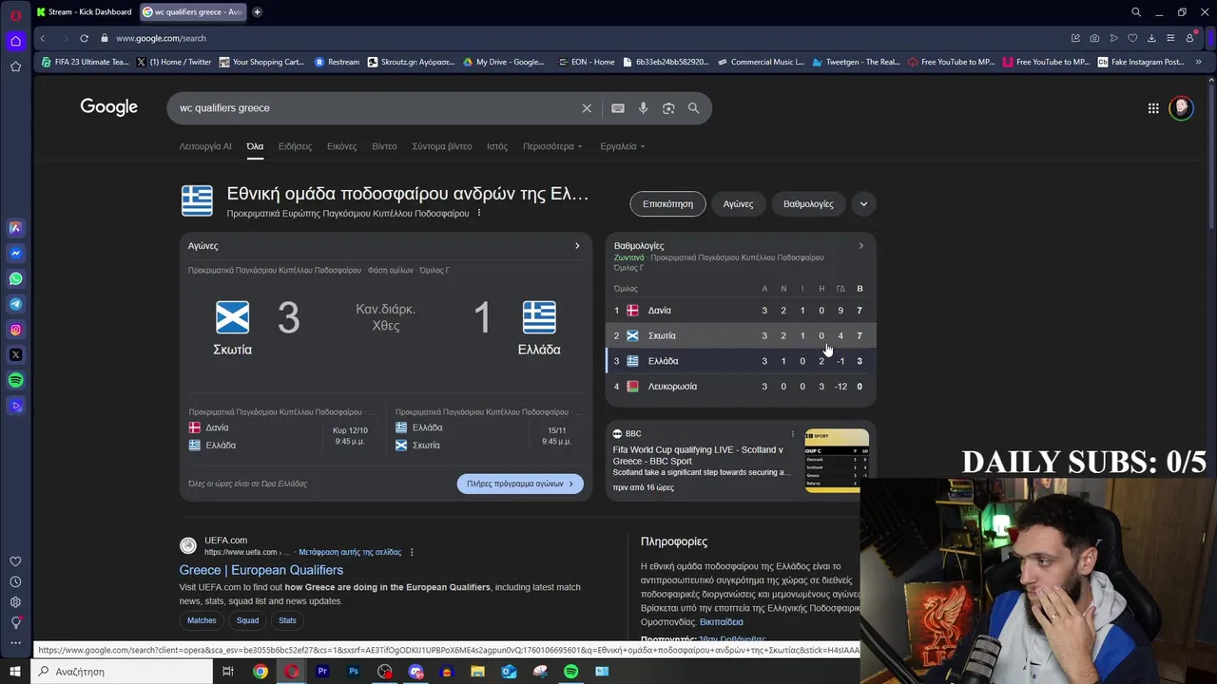Reload the current page
Image resolution: width=1217 pixels, height=684 pixels.
pos(84,38)
